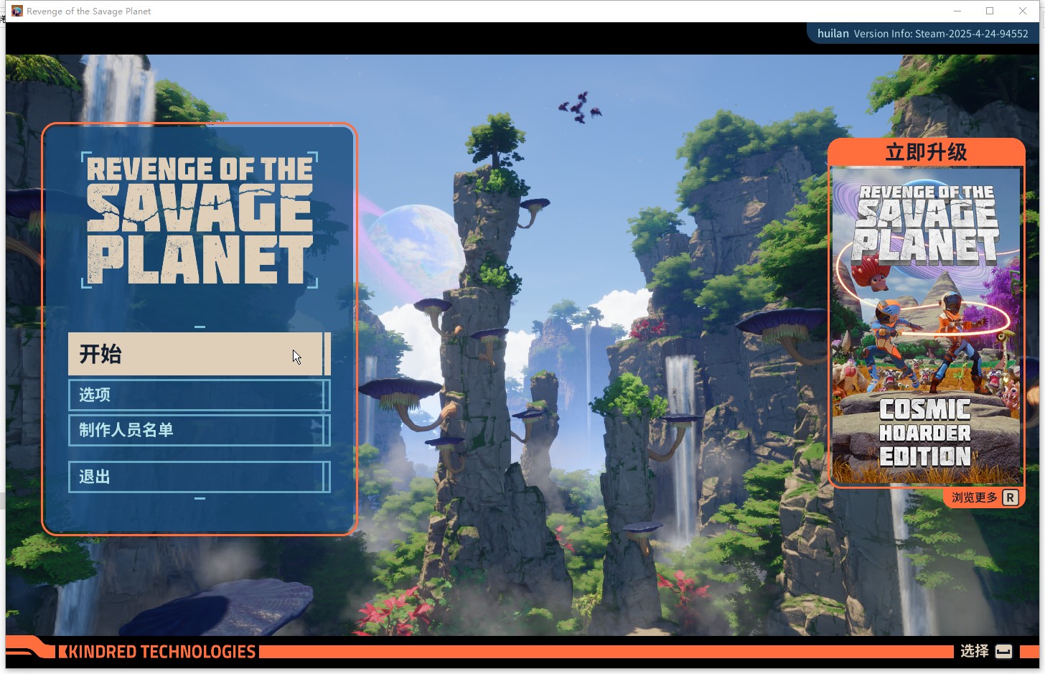Open the 选项 options menu
The width and height of the screenshot is (1045, 674).
click(x=199, y=395)
